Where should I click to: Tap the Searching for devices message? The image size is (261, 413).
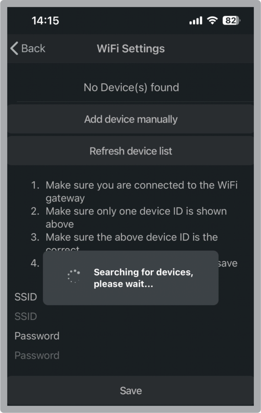pos(143,278)
